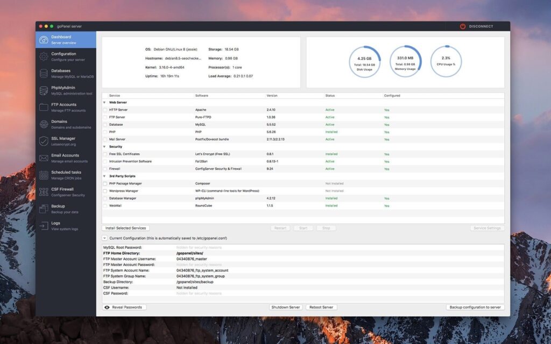Open Scheduled tasks to manage CRON jobs
This screenshot has width=551, height=344.
(66, 174)
